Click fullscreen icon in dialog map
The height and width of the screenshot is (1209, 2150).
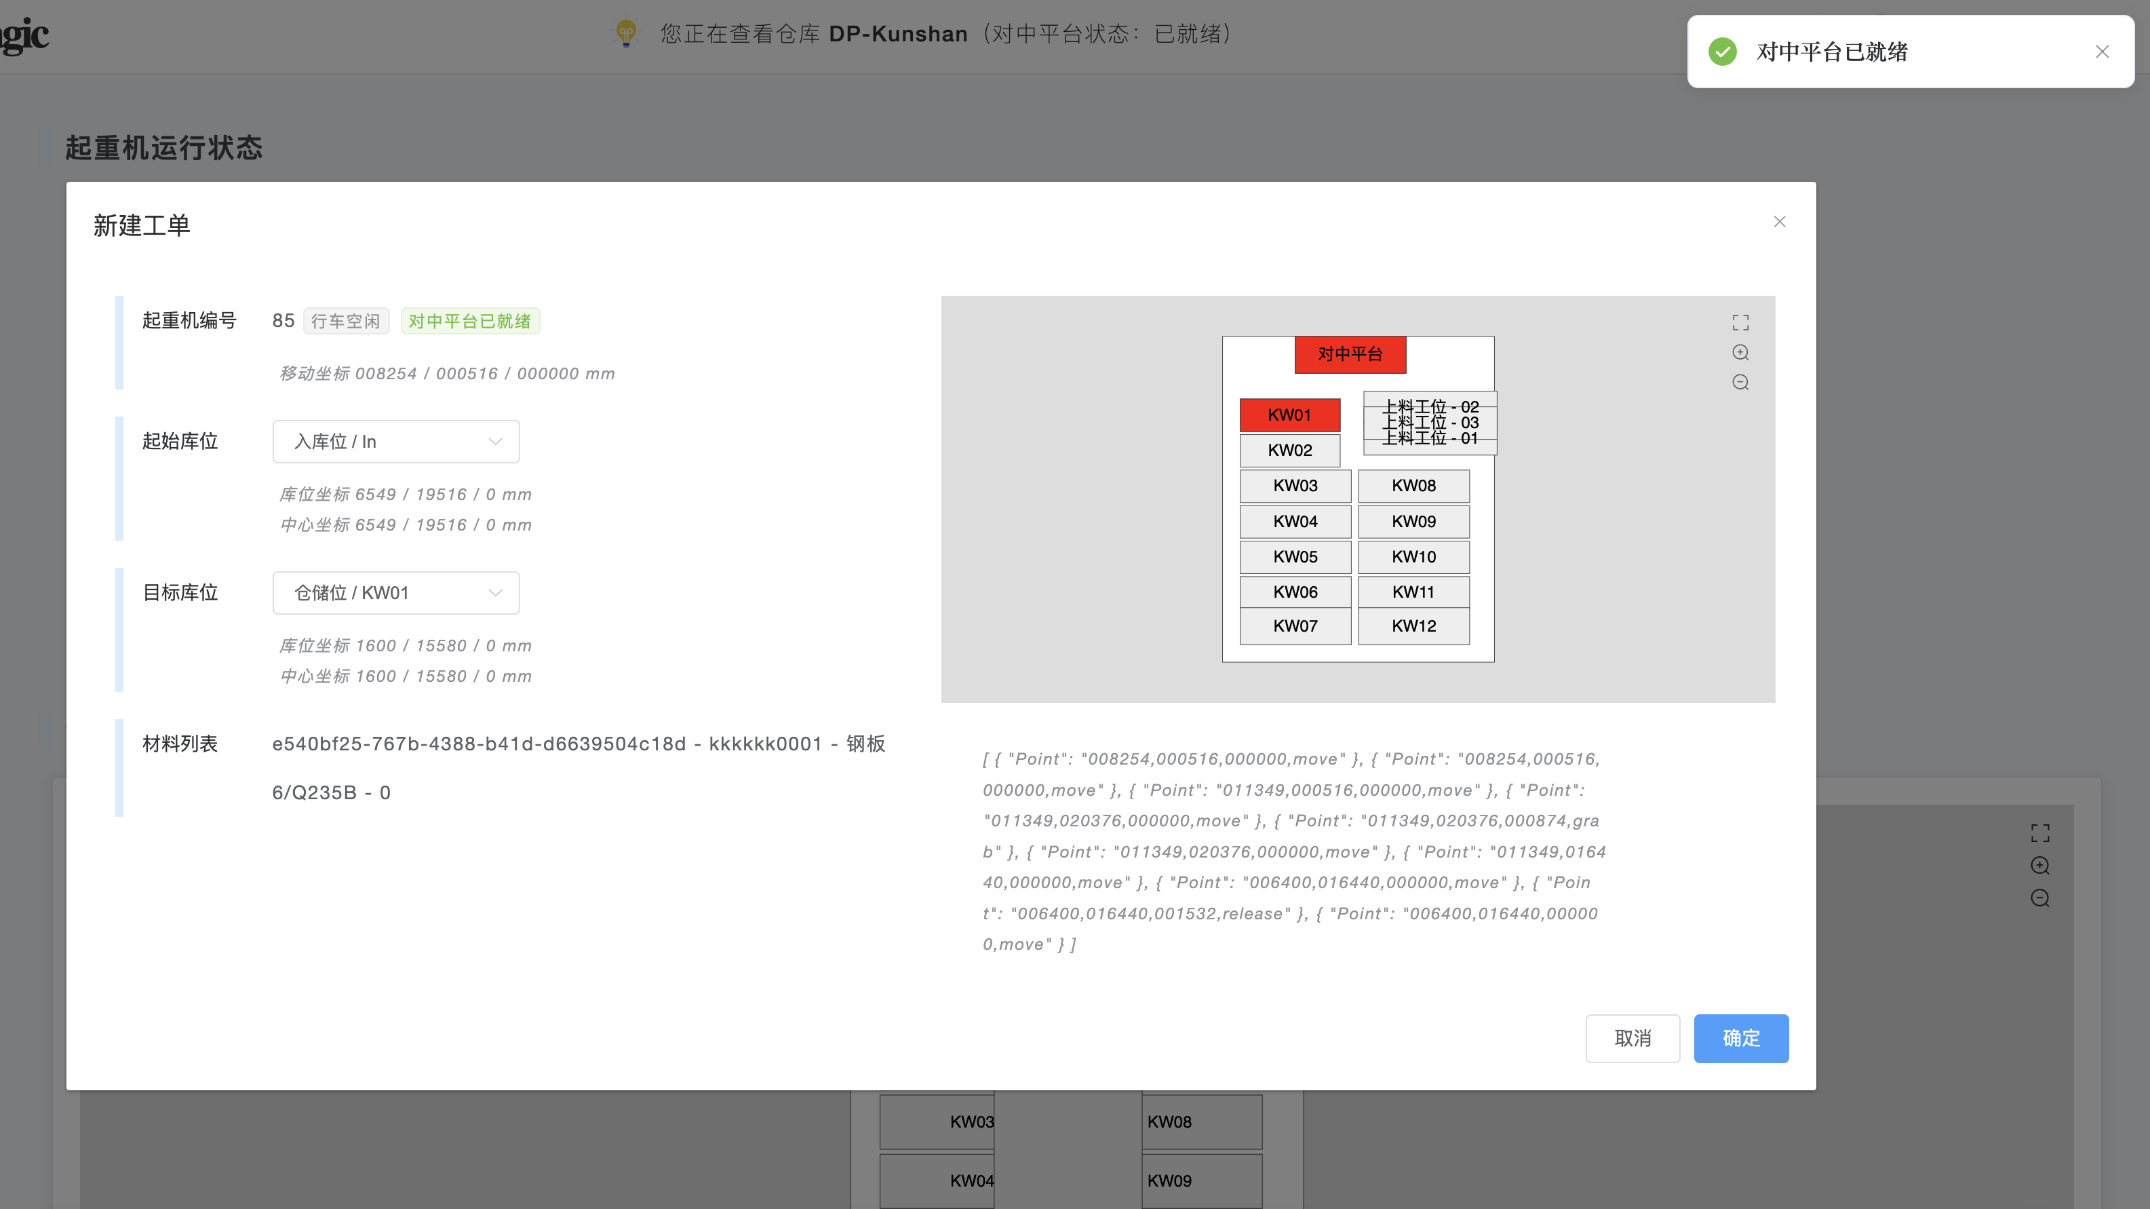tap(1740, 322)
